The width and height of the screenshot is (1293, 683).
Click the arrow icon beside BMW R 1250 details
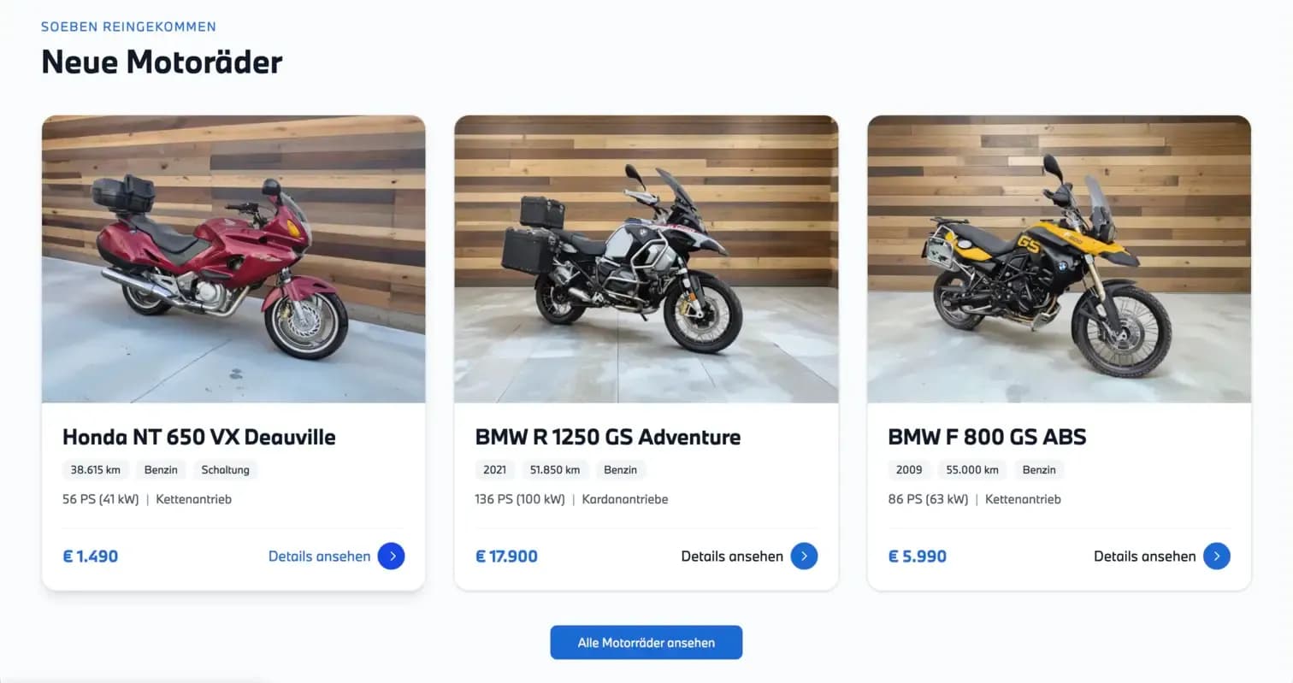click(x=805, y=556)
